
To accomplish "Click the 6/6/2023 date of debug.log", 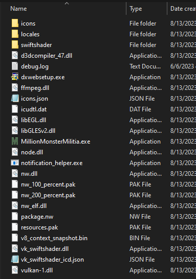I will click(183, 66).
